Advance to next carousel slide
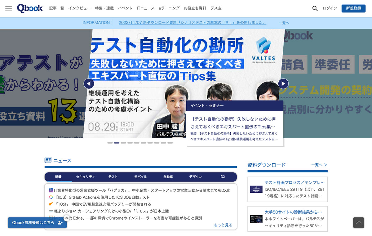372x236 pixels. point(283,84)
